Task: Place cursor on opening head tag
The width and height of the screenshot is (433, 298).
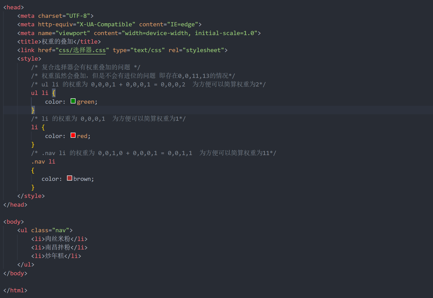Action: [x=14, y=7]
